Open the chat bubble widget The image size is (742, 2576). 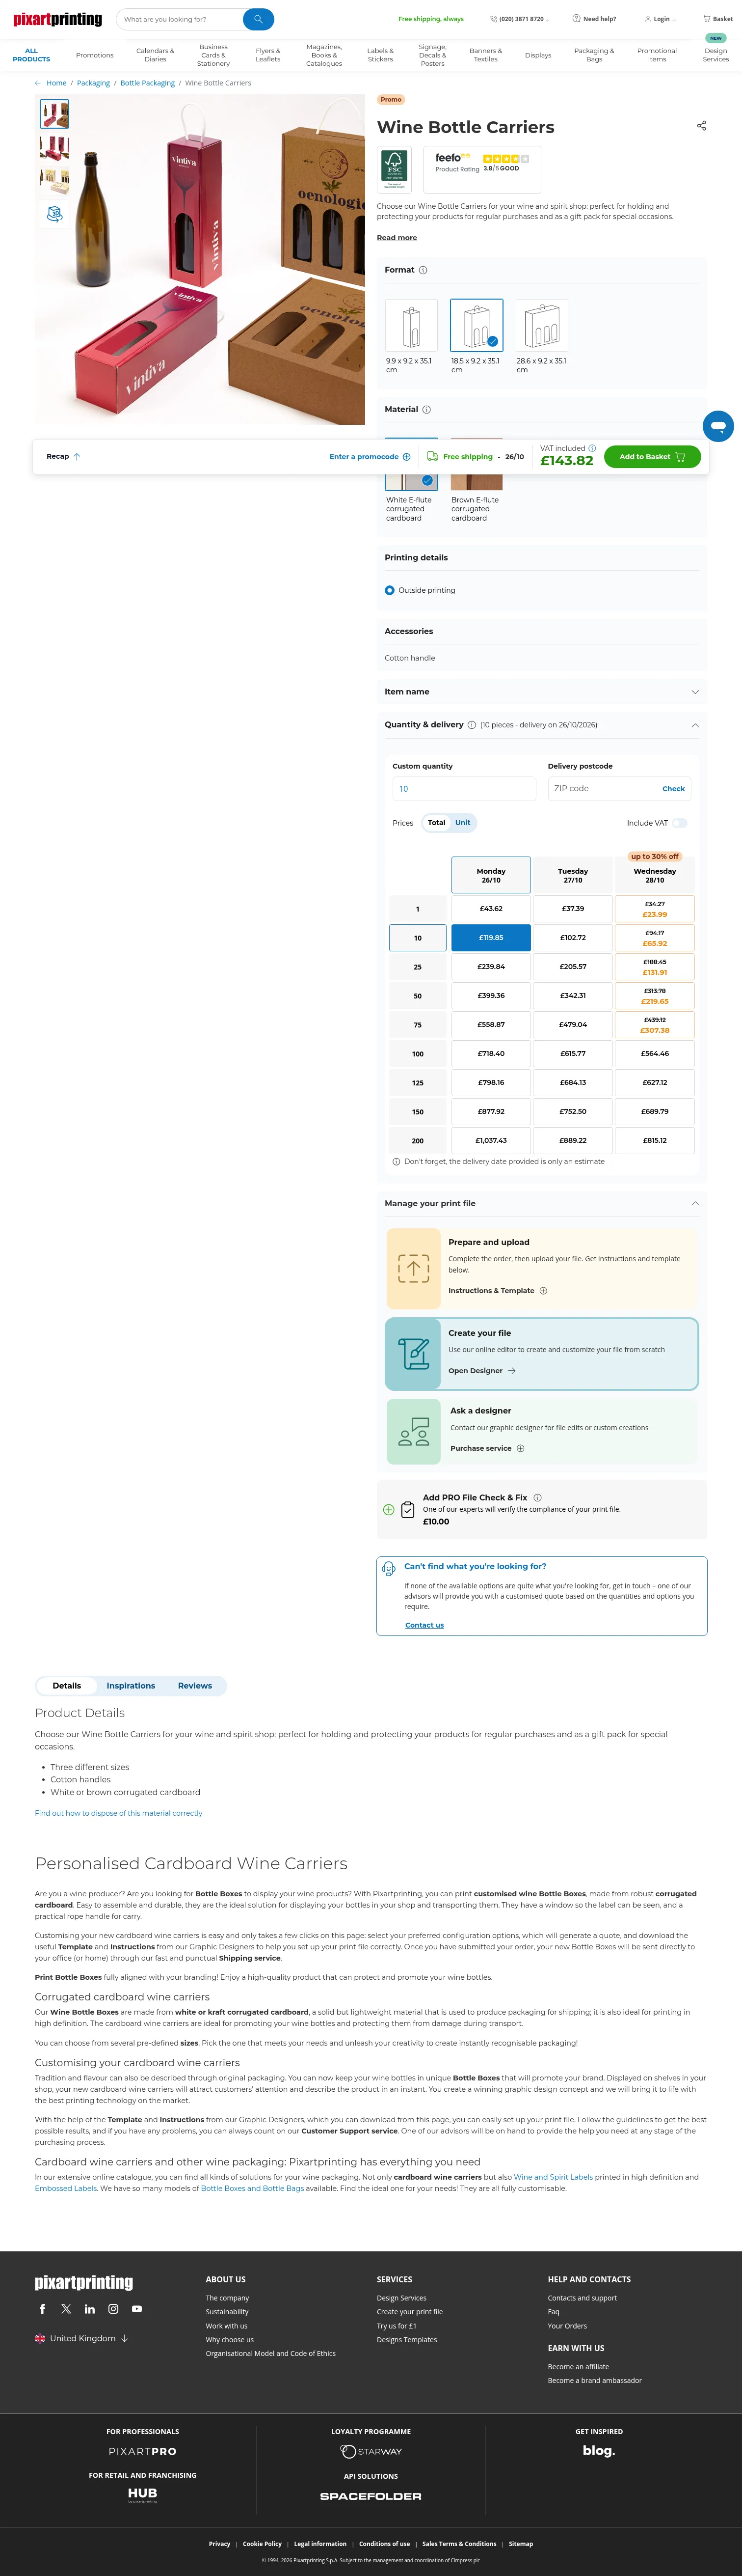718,426
